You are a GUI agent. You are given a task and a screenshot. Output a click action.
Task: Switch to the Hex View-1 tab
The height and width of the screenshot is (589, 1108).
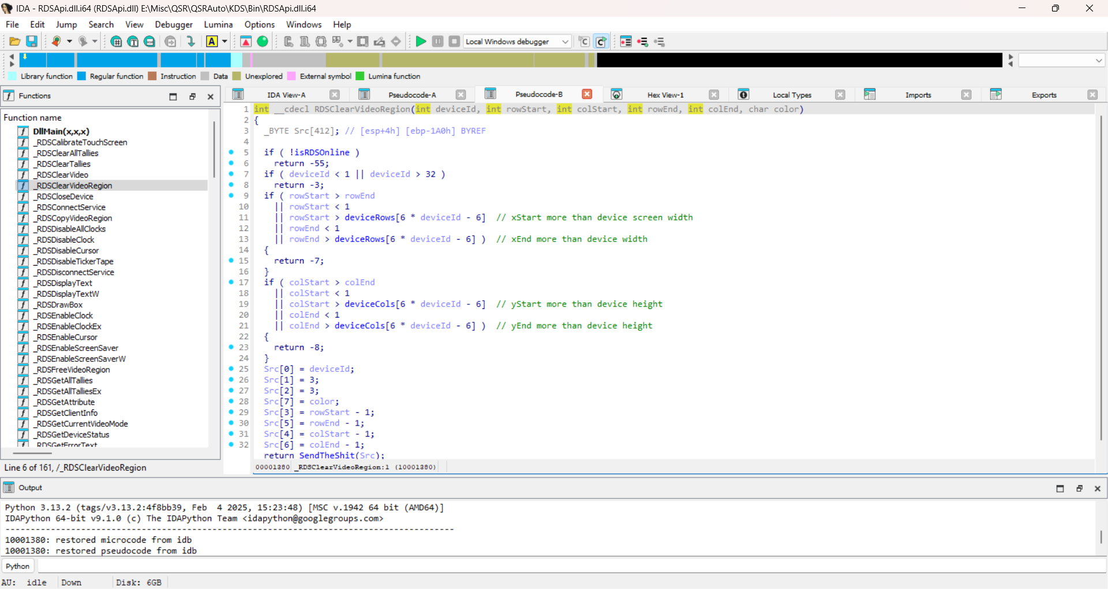tap(665, 95)
